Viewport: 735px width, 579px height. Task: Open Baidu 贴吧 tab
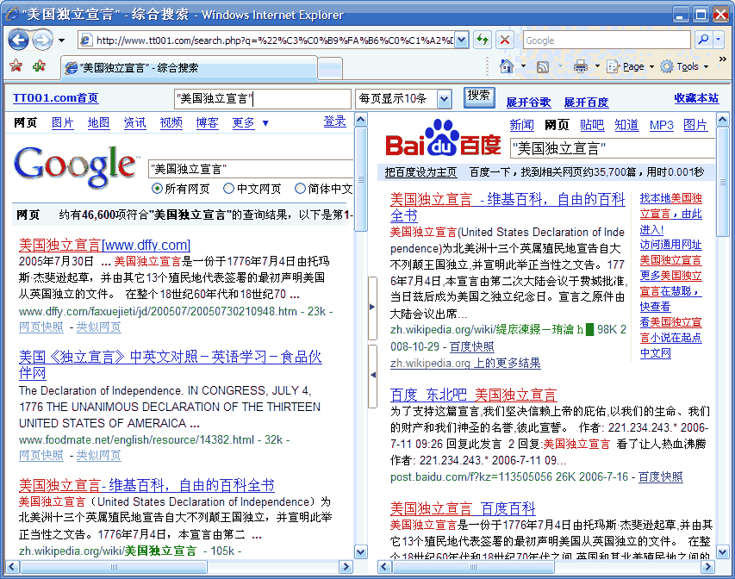coord(592,125)
